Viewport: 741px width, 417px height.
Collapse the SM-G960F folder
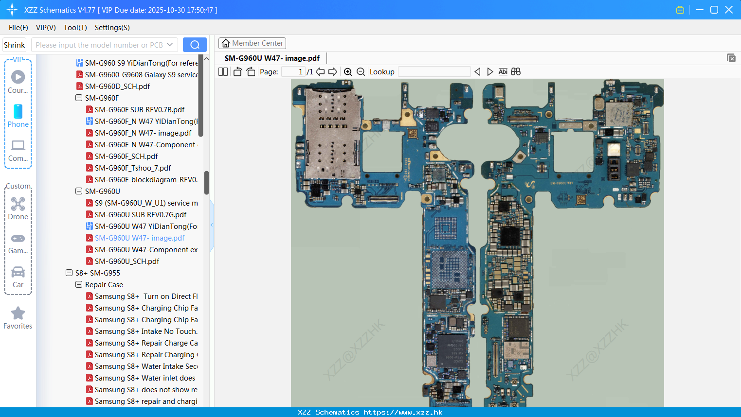[79, 98]
